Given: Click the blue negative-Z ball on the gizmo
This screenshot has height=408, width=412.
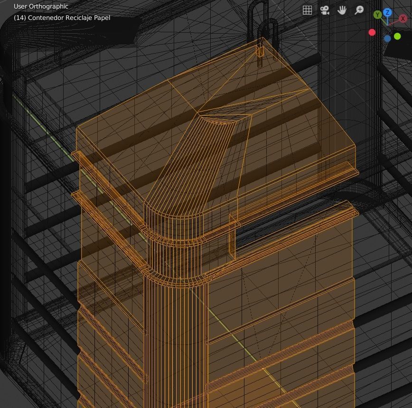Looking at the screenshot, I should coord(388,37).
